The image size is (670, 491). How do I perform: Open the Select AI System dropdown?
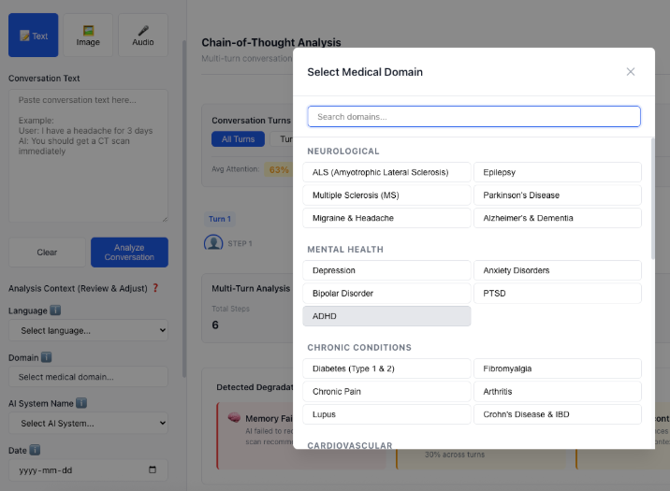(x=88, y=423)
